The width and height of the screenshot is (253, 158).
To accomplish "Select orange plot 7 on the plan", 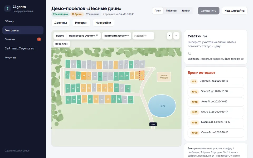I will point(99,65).
